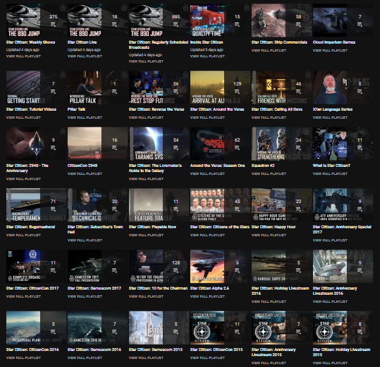380x367 pixels.
Task: Open the Star Citizen: Tutorial Videos title link
Action: click(x=31, y=109)
